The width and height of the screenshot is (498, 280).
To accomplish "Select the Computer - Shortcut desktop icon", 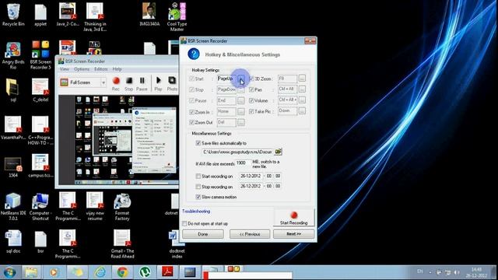I will coord(40,207).
